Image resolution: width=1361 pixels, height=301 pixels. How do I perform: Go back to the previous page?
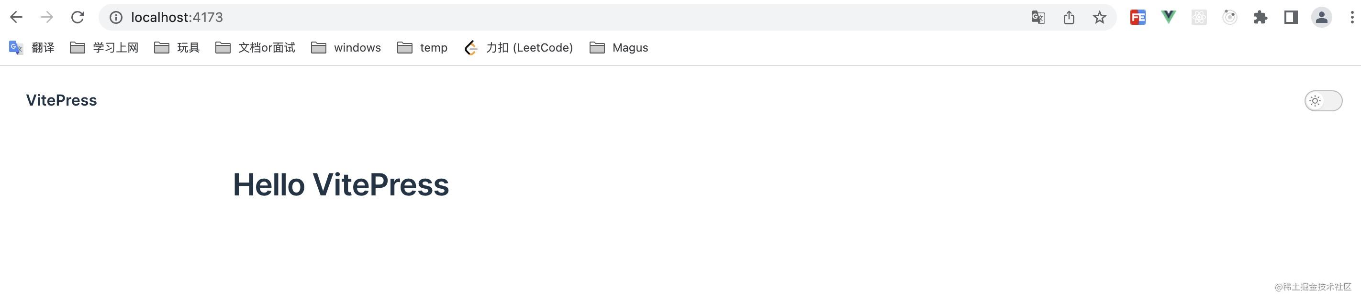point(16,17)
